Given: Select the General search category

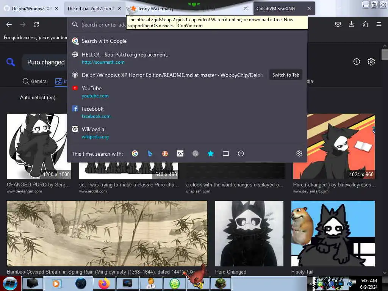Looking at the screenshot, I should [35, 81].
